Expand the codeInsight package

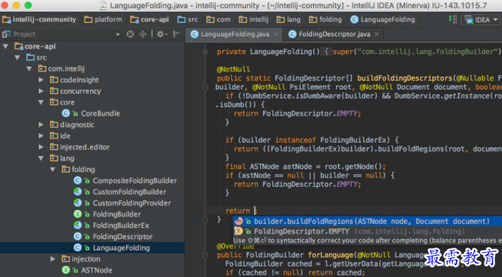41,80
